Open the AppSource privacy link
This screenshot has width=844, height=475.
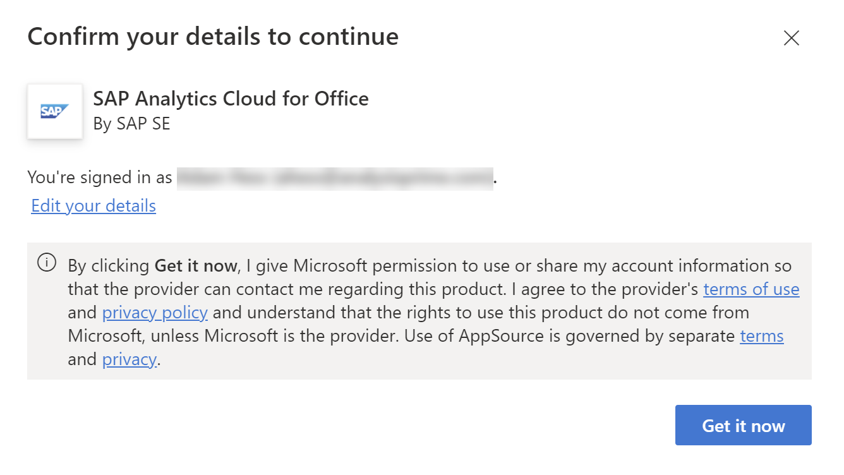click(129, 359)
